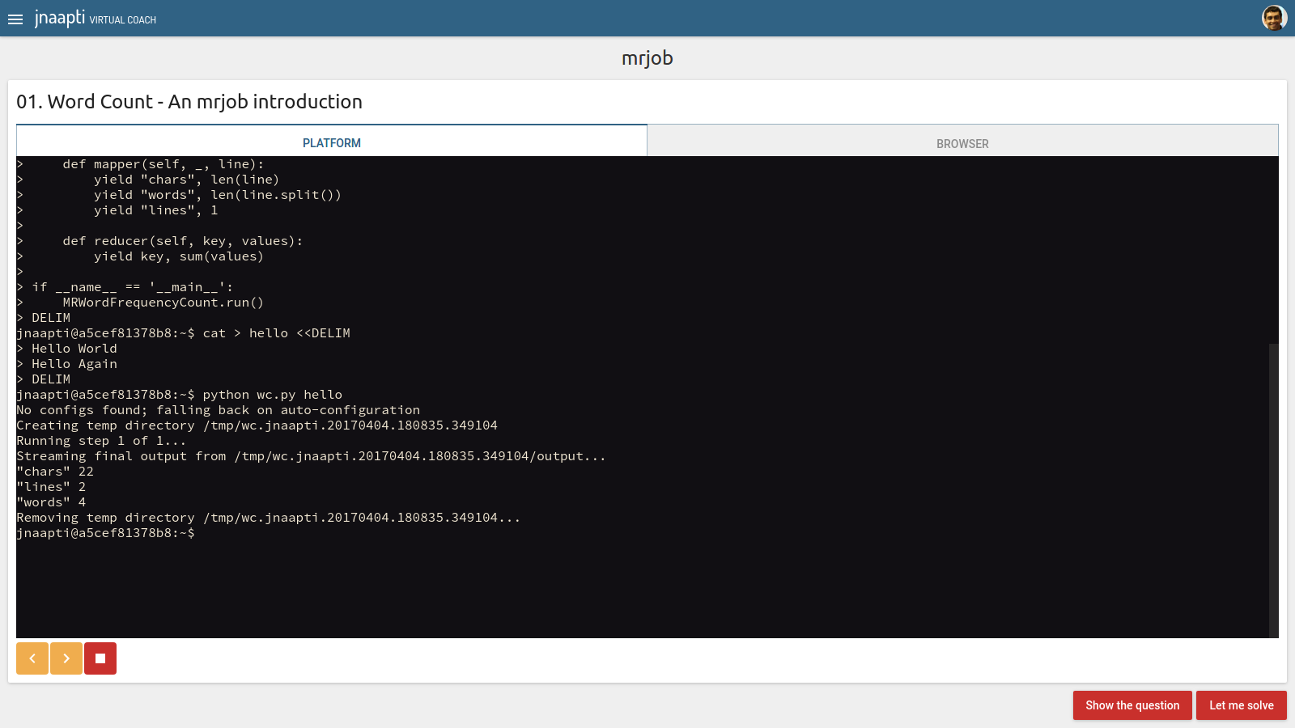Go to next step with right arrow
The image size is (1295, 728).
66,658
